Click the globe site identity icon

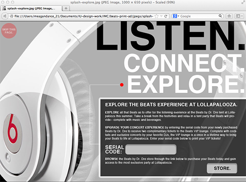pyautogui.click(x=11, y=16)
